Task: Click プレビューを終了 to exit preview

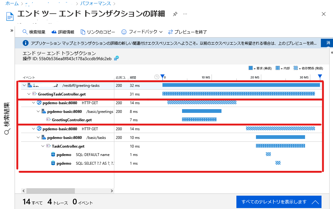Action: (188, 32)
